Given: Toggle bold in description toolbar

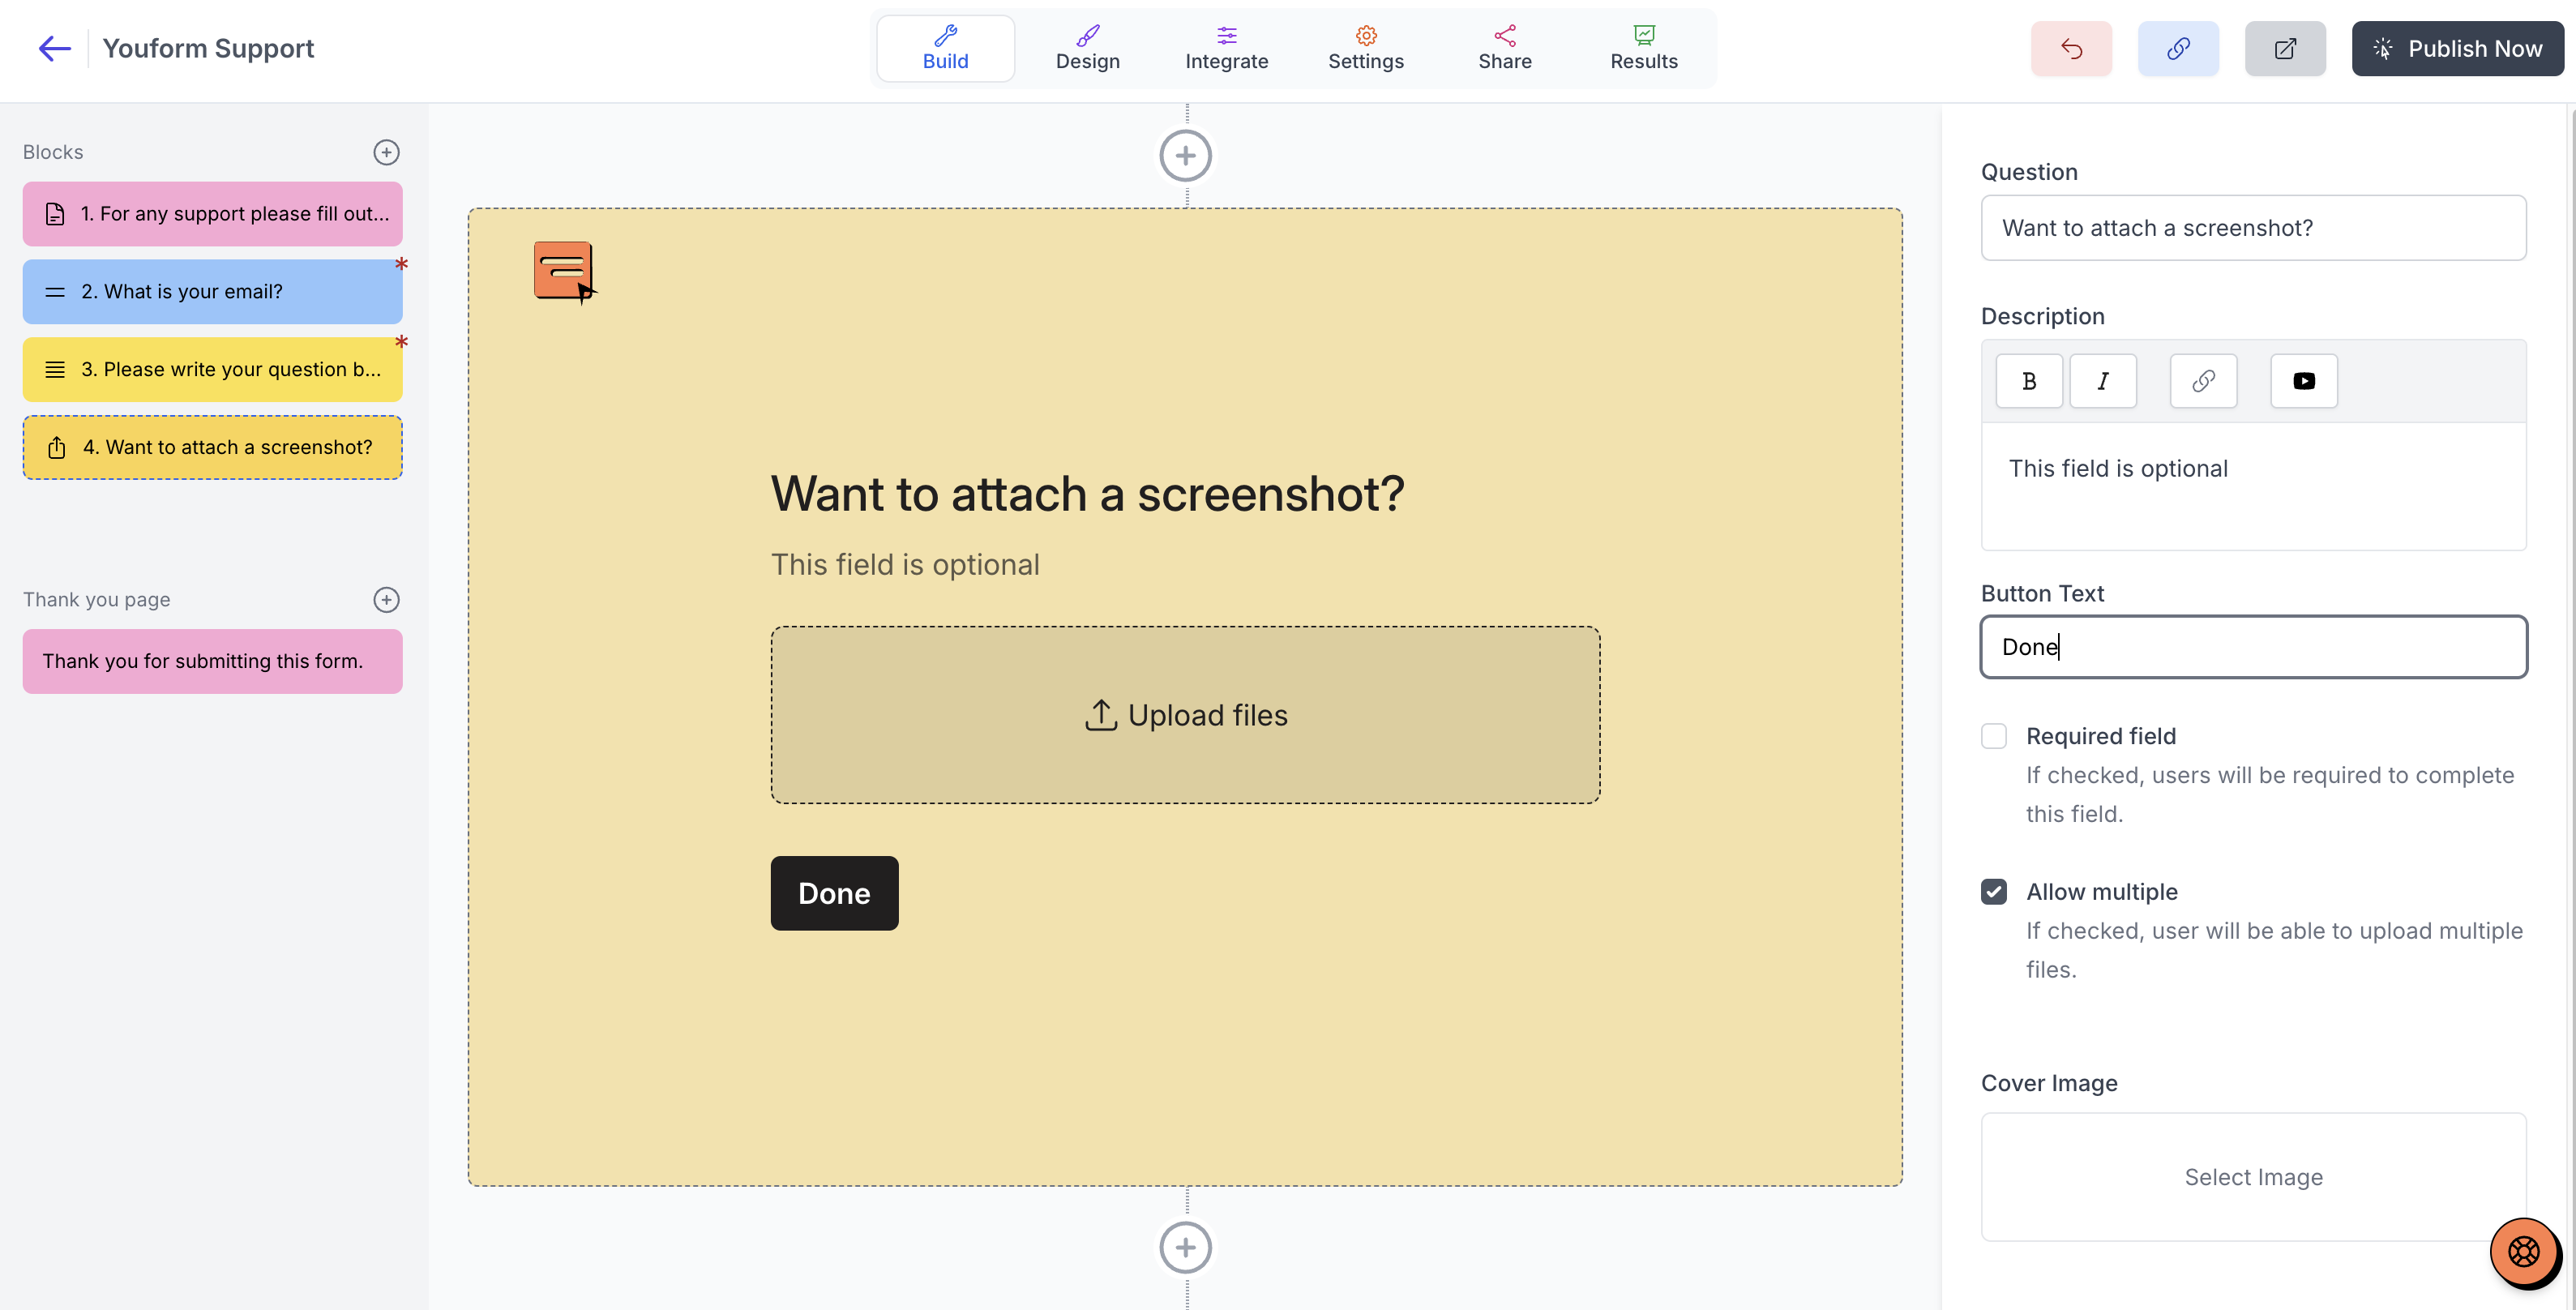Looking at the screenshot, I should click(2029, 381).
